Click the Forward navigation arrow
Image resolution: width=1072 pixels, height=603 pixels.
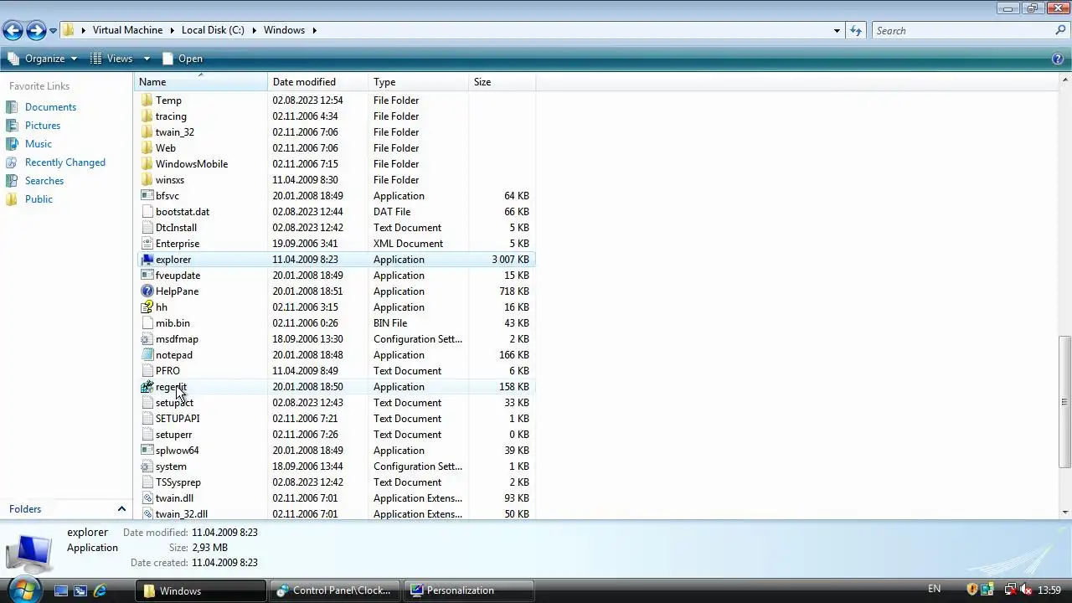(x=36, y=31)
